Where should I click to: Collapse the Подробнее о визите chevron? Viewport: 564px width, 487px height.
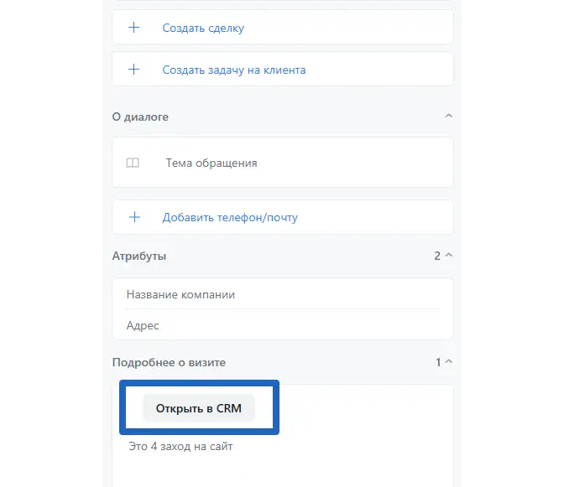[x=448, y=362]
